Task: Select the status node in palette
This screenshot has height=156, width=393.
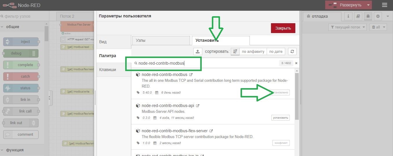Action: (x=21, y=88)
